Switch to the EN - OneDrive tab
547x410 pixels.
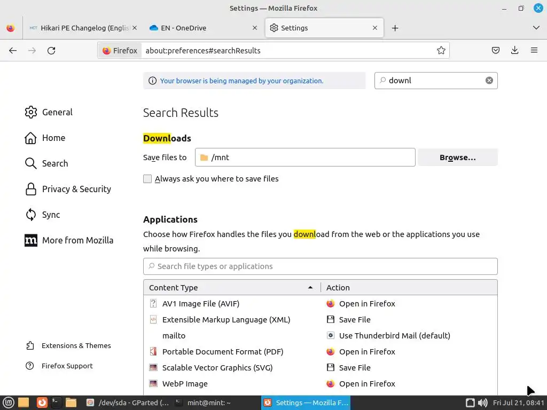point(204,28)
